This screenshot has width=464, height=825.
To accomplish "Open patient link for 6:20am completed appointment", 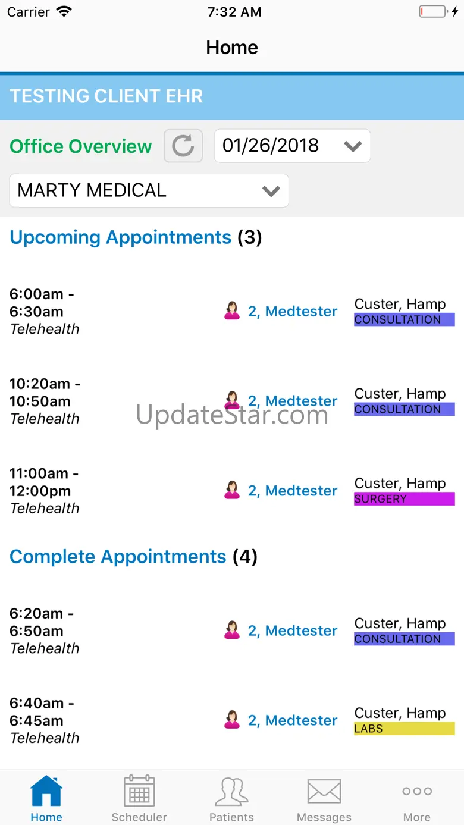I will (292, 630).
